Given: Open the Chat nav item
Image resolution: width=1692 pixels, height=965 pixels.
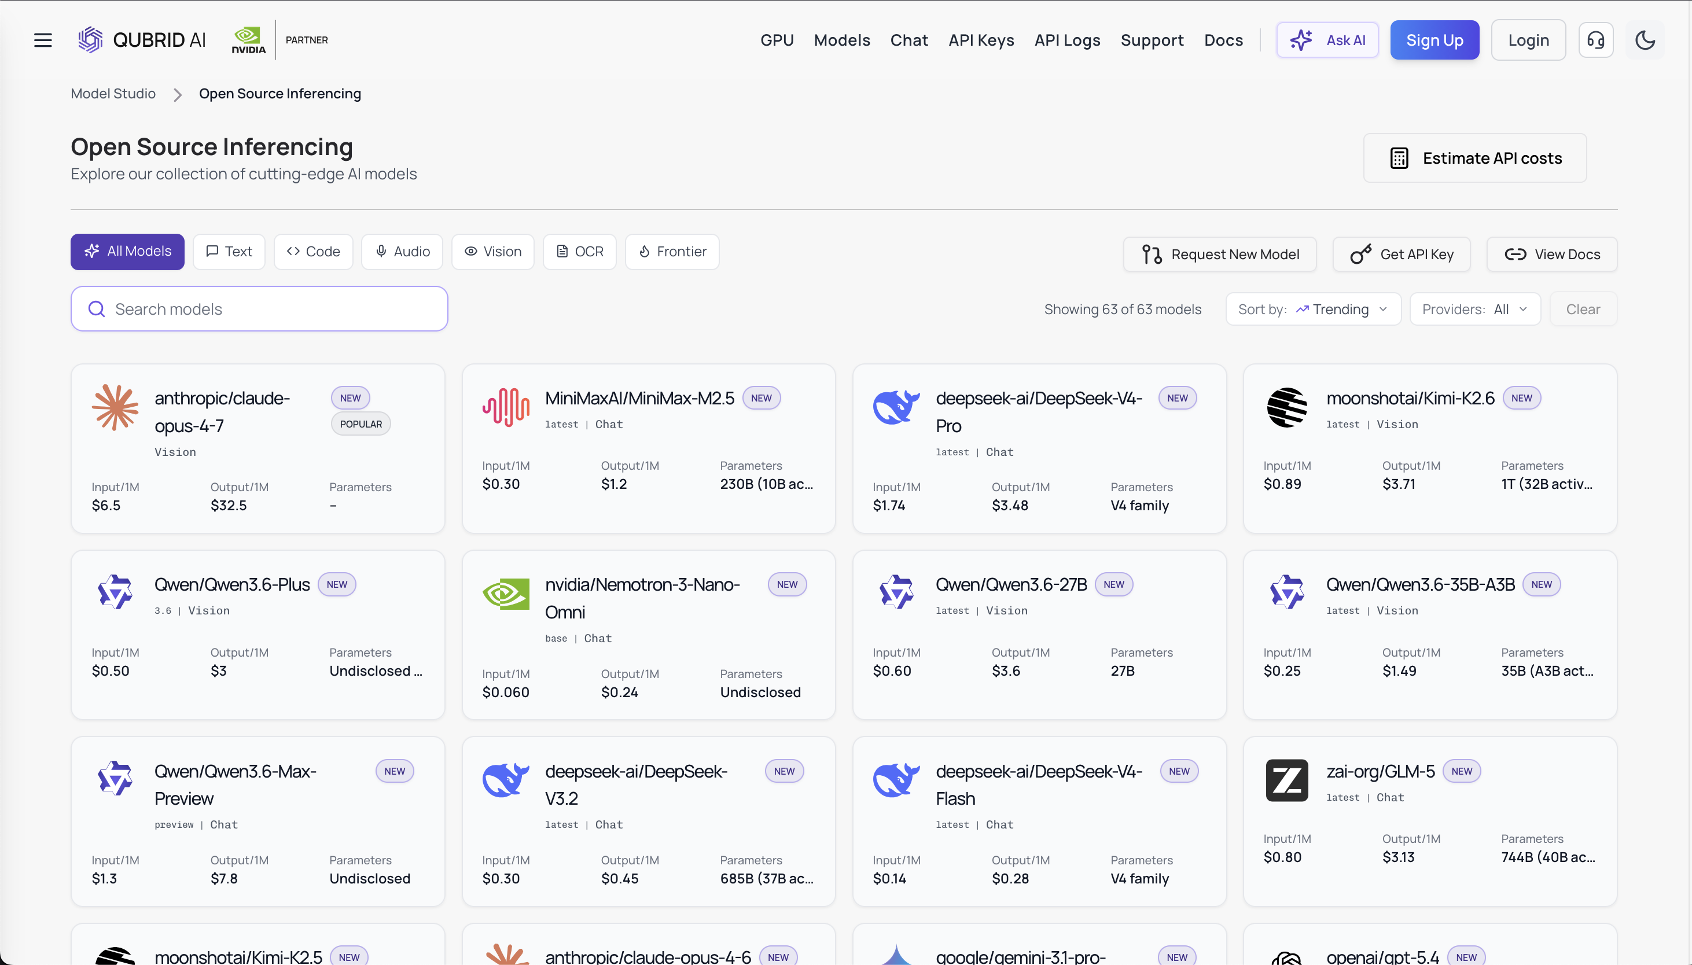Looking at the screenshot, I should click(908, 40).
